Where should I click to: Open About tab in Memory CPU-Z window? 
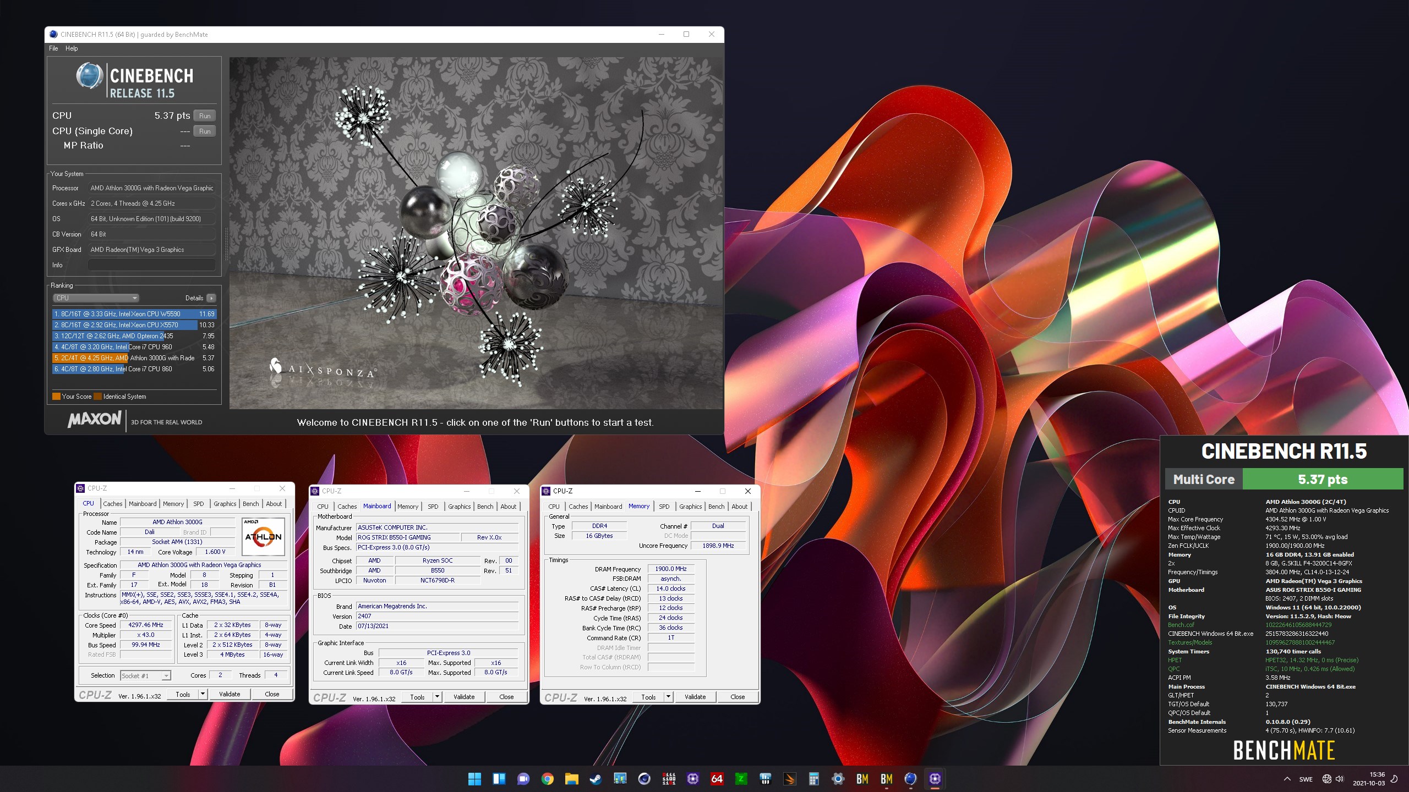click(x=739, y=507)
